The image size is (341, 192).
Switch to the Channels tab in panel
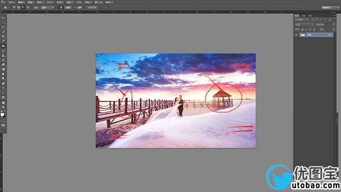coord(304,15)
